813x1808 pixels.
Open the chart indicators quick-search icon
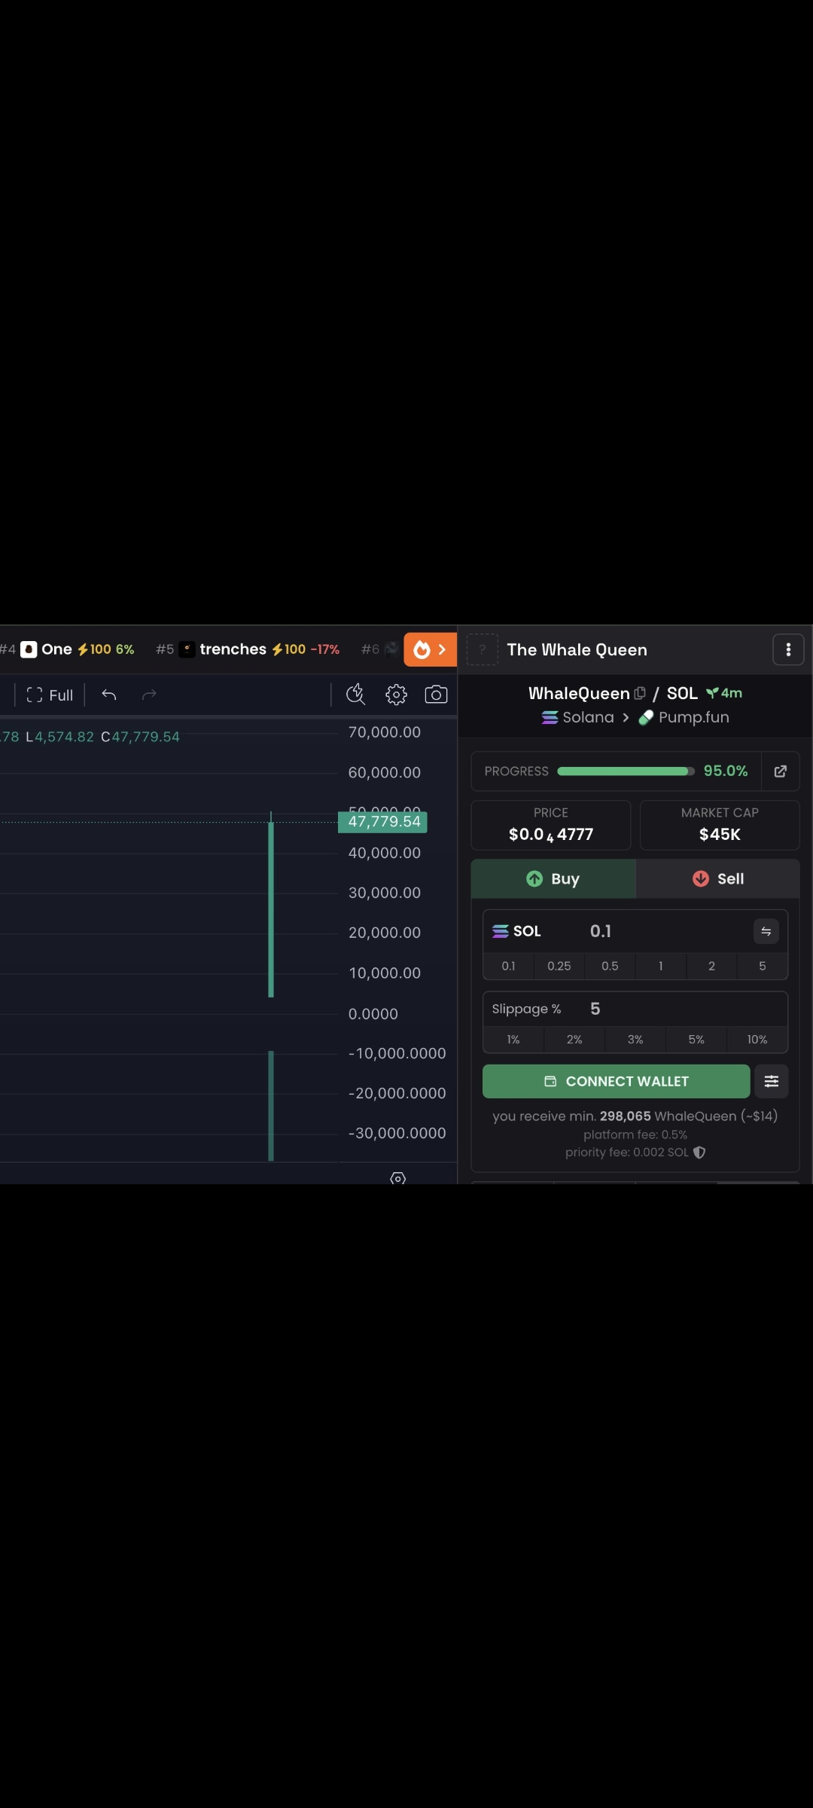[355, 694]
